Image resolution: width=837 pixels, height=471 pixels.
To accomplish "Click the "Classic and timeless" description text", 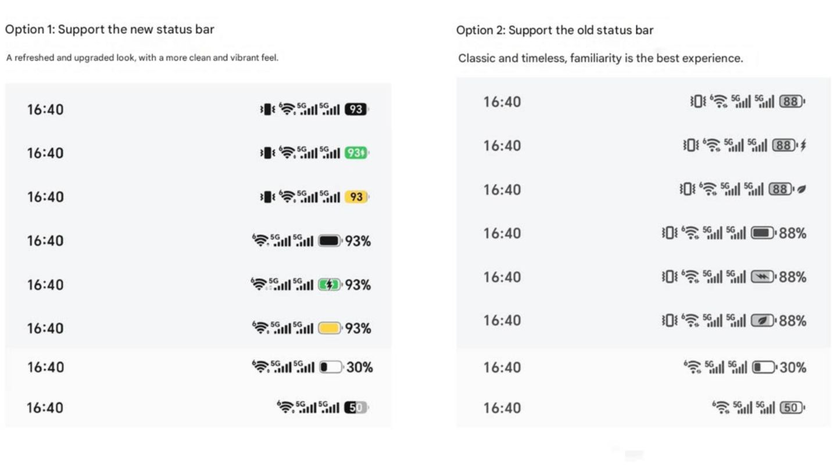I will click(600, 58).
